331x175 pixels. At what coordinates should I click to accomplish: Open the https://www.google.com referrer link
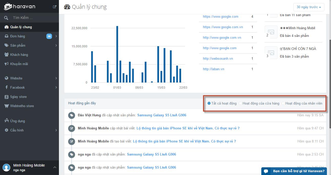pyautogui.click(x=221, y=16)
